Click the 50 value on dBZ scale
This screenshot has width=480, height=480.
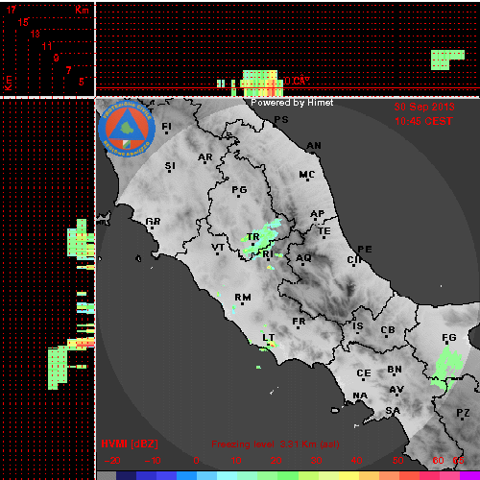[x=397, y=461]
